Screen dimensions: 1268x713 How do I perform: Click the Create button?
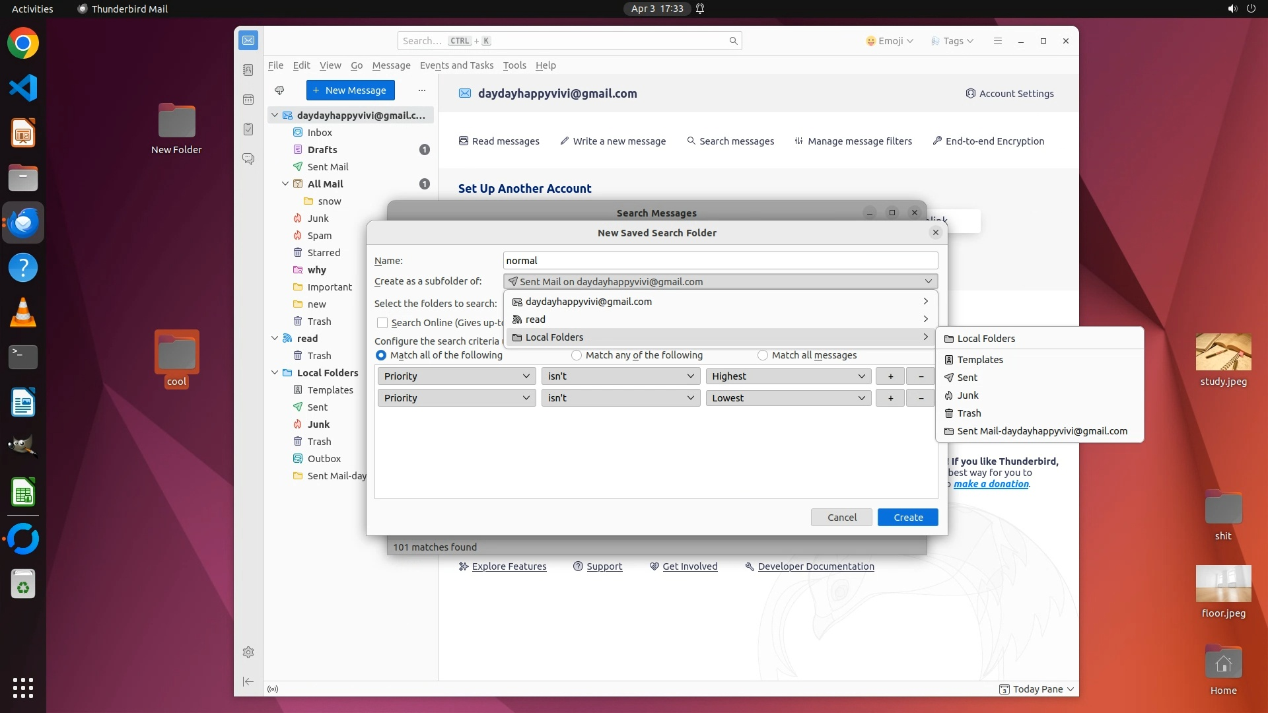pyautogui.click(x=907, y=518)
